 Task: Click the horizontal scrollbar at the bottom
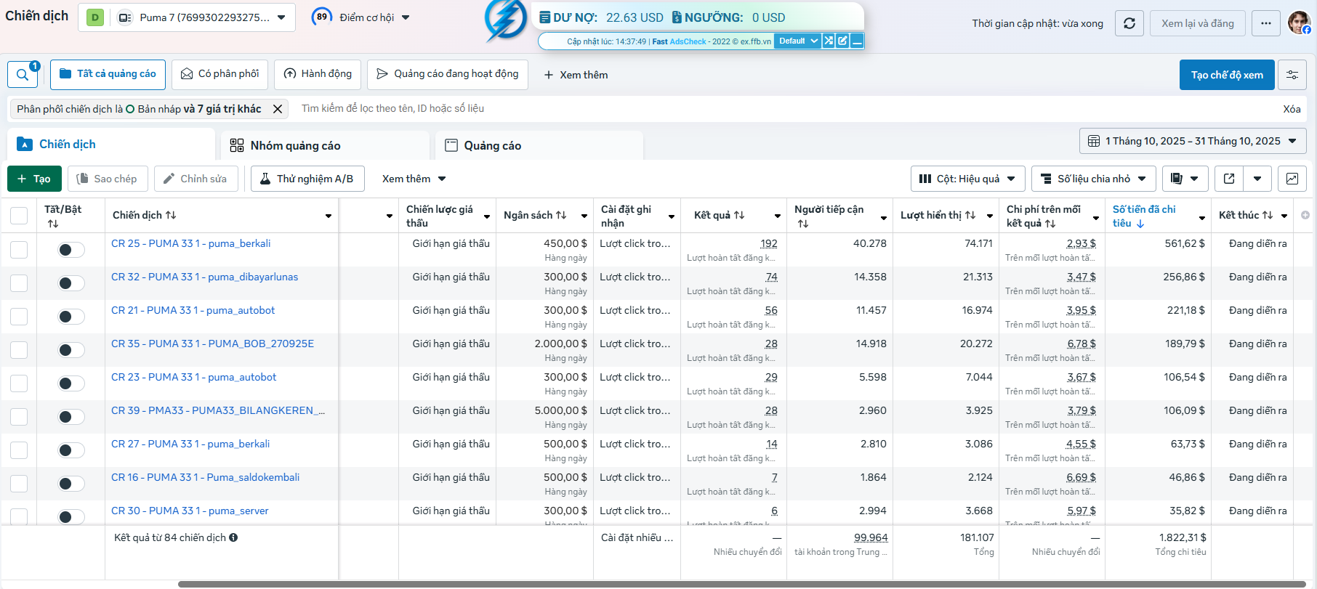coord(741,584)
